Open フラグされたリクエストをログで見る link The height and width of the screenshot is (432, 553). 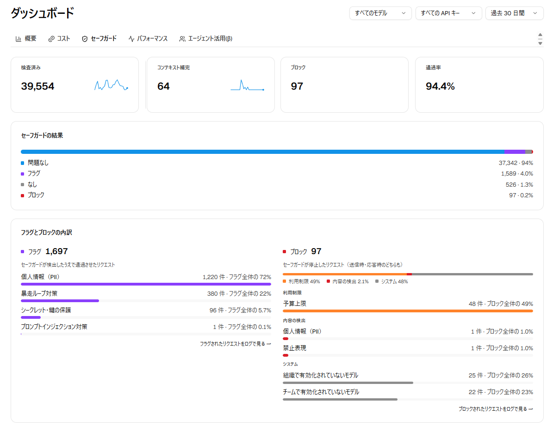point(235,344)
